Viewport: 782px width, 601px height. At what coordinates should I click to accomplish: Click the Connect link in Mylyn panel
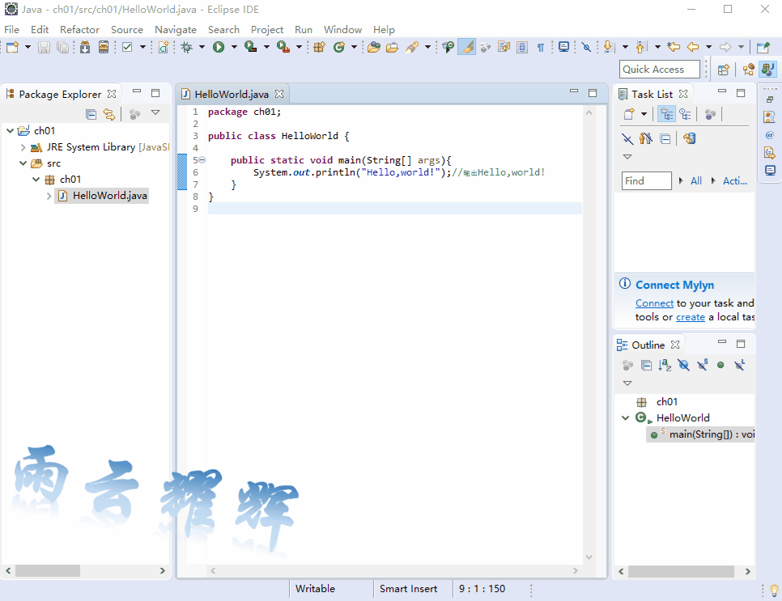654,303
